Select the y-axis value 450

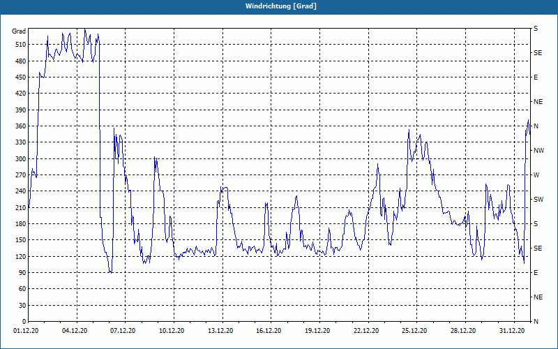pyautogui.click(x=21, y=77)
